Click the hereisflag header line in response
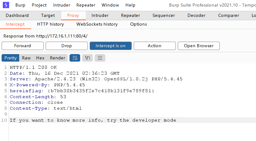Screen dimensions: 256x141 [x=82, y=91]
